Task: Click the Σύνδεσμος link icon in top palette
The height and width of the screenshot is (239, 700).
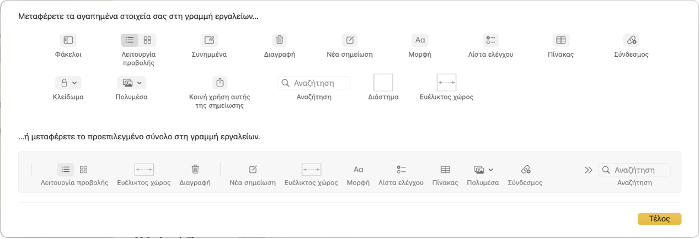Action: tap(631, 40)
